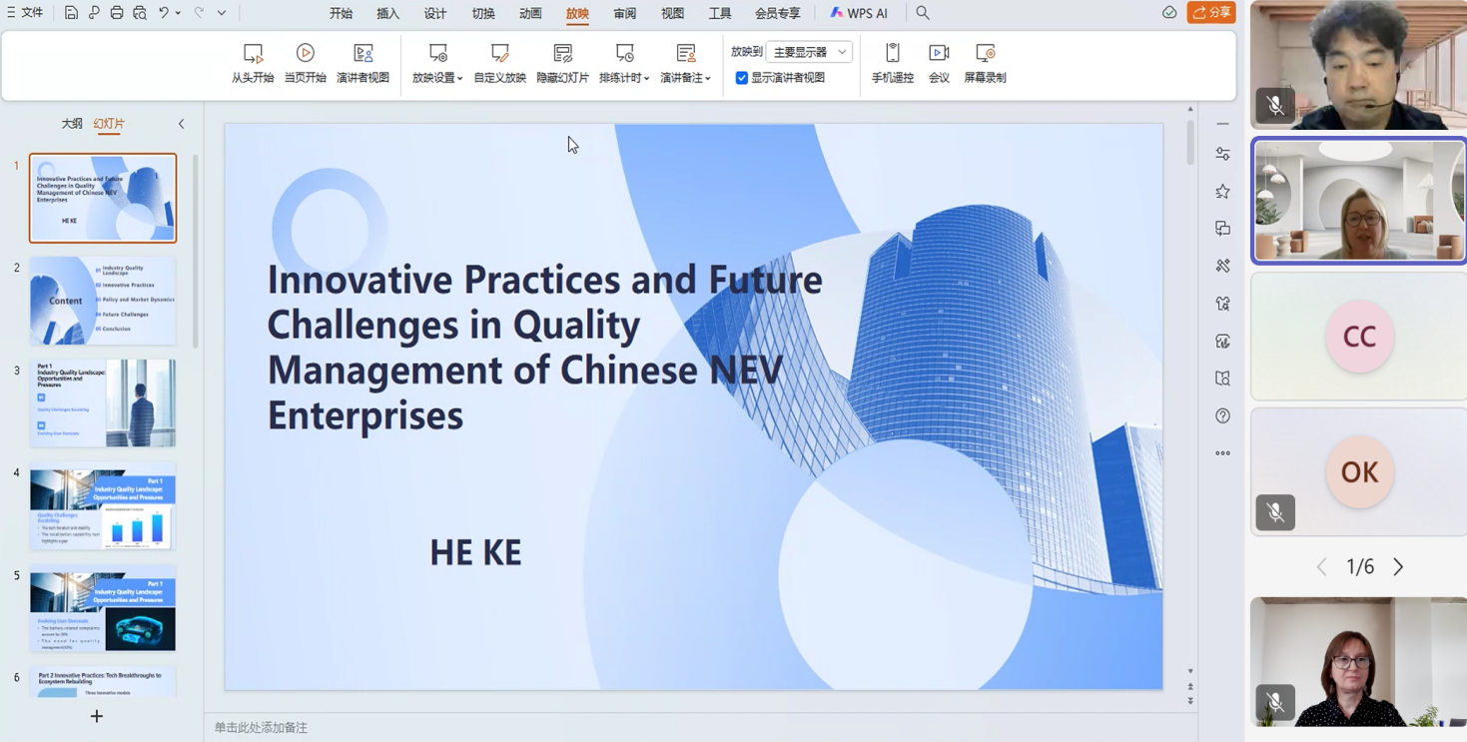The image size is (1467, 742).
Task: Start screen recording (屏幕录制)
Action: click(985, 63)
